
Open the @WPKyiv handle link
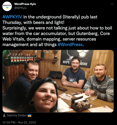tap(21, 8)
